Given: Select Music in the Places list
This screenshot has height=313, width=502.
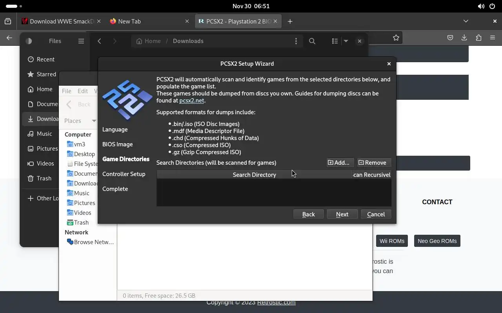Looking at the screenshot, I should click(x=78, y=193).
